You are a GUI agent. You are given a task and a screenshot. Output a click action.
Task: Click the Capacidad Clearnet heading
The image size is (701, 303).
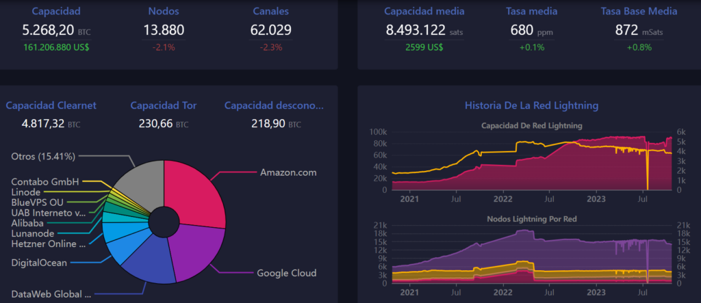51,105
